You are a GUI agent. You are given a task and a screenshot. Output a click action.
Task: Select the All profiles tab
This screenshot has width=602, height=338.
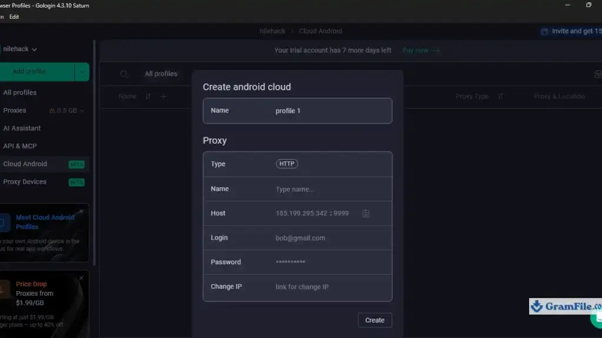(x=161, y=73)
